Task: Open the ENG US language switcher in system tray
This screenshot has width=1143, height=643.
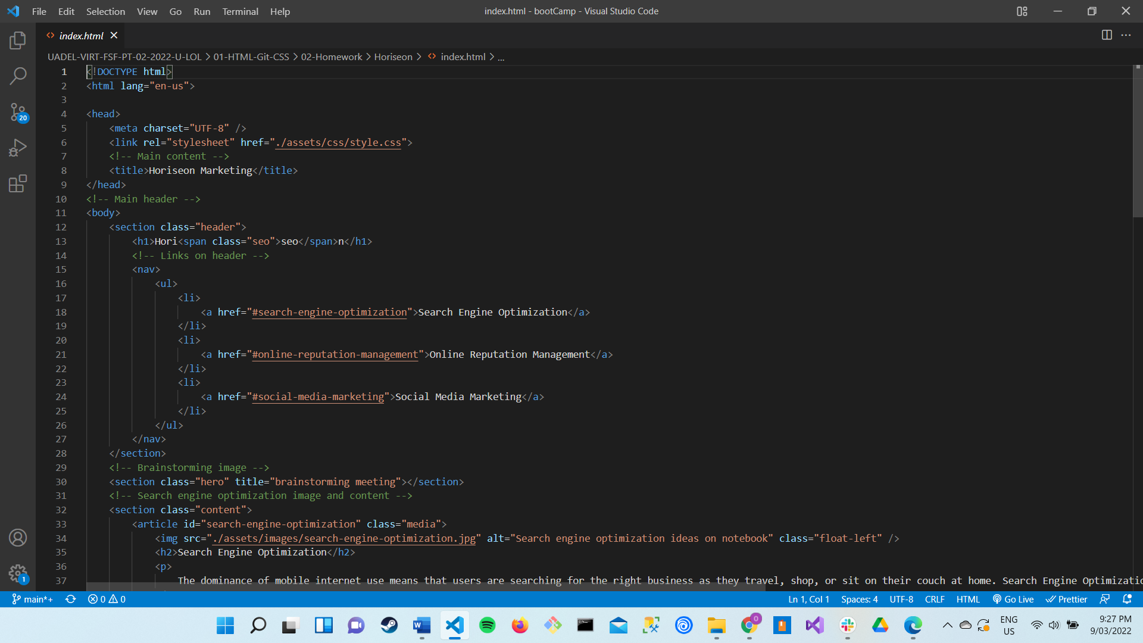Action: pyautogui.click(x=1008, y=626)
